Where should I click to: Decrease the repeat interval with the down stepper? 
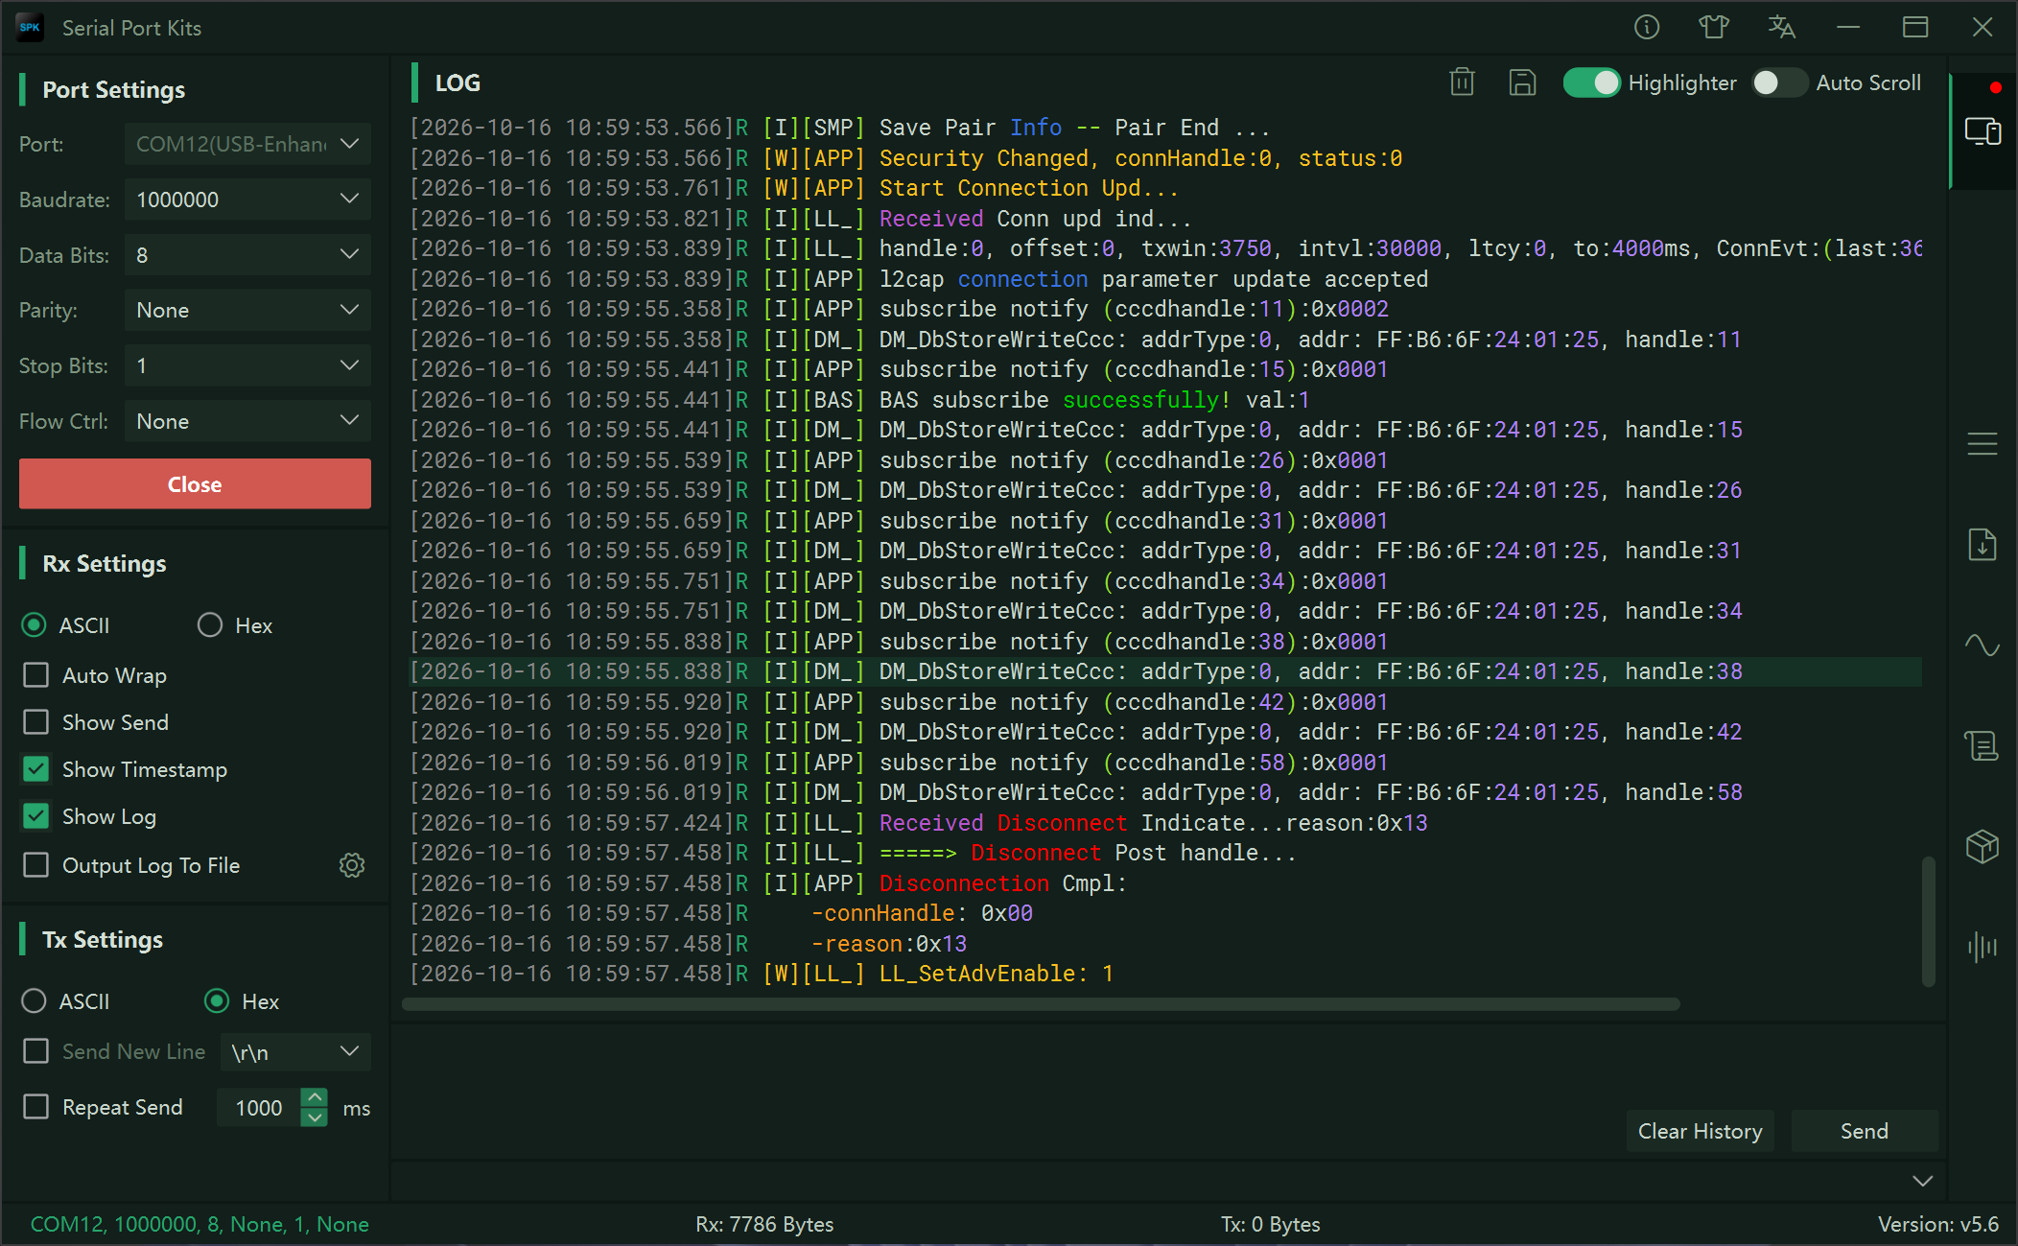click(314, 1117)
